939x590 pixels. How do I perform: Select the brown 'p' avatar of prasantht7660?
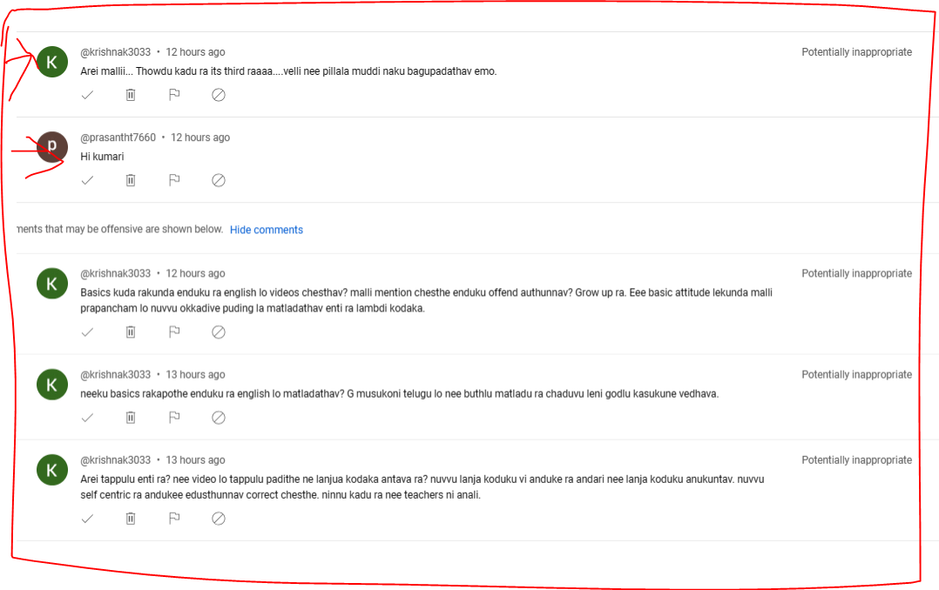(x=52, y=146)
